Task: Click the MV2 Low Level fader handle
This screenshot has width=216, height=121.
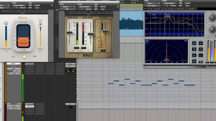Action: click(69, 33)
